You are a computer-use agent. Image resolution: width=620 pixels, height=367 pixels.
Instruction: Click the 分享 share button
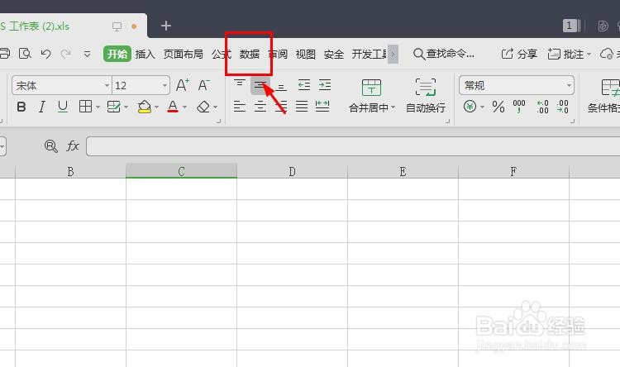pos(519,54)
